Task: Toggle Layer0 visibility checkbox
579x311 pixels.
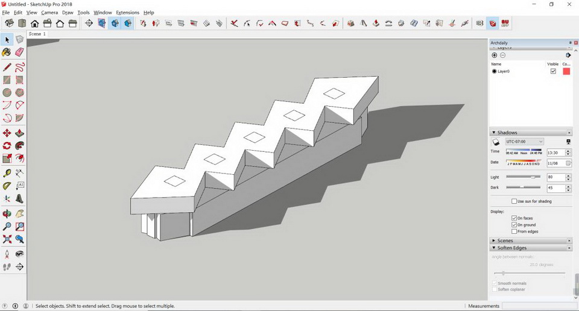Action: [x=553, y=71]
